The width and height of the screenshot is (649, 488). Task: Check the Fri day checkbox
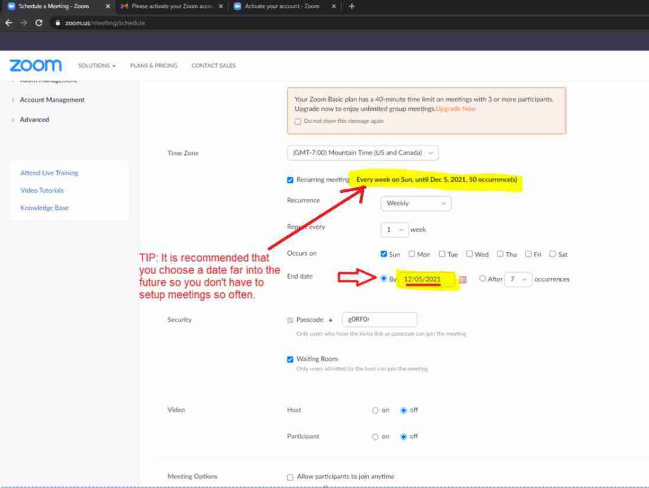[x=528, y=254]
